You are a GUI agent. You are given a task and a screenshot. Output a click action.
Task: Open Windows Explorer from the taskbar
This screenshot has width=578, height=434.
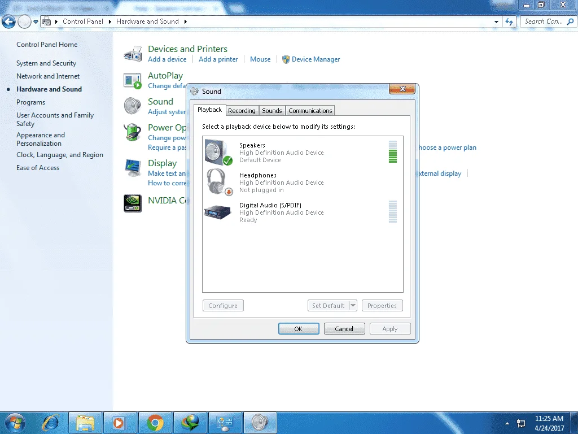[85, 423]
